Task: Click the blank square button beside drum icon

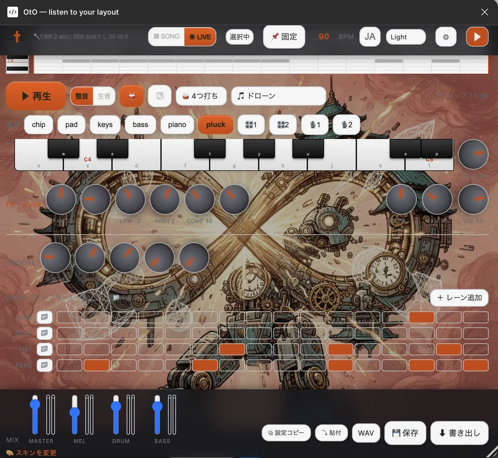Action: tap(160, 96)
